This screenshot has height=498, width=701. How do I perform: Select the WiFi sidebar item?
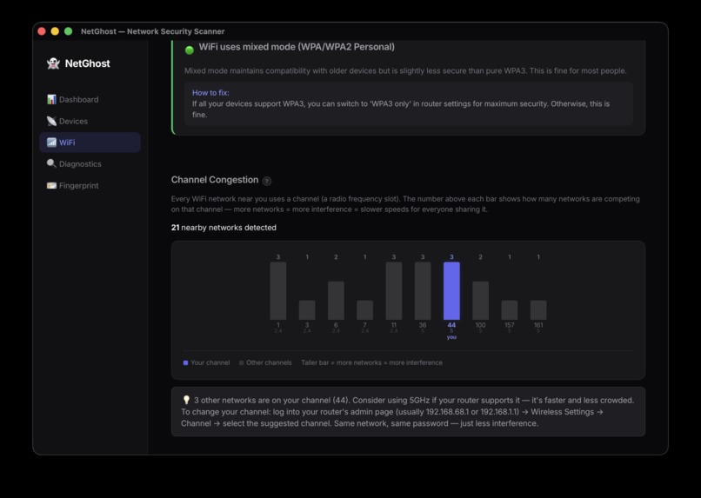click(x=90, y=142)
